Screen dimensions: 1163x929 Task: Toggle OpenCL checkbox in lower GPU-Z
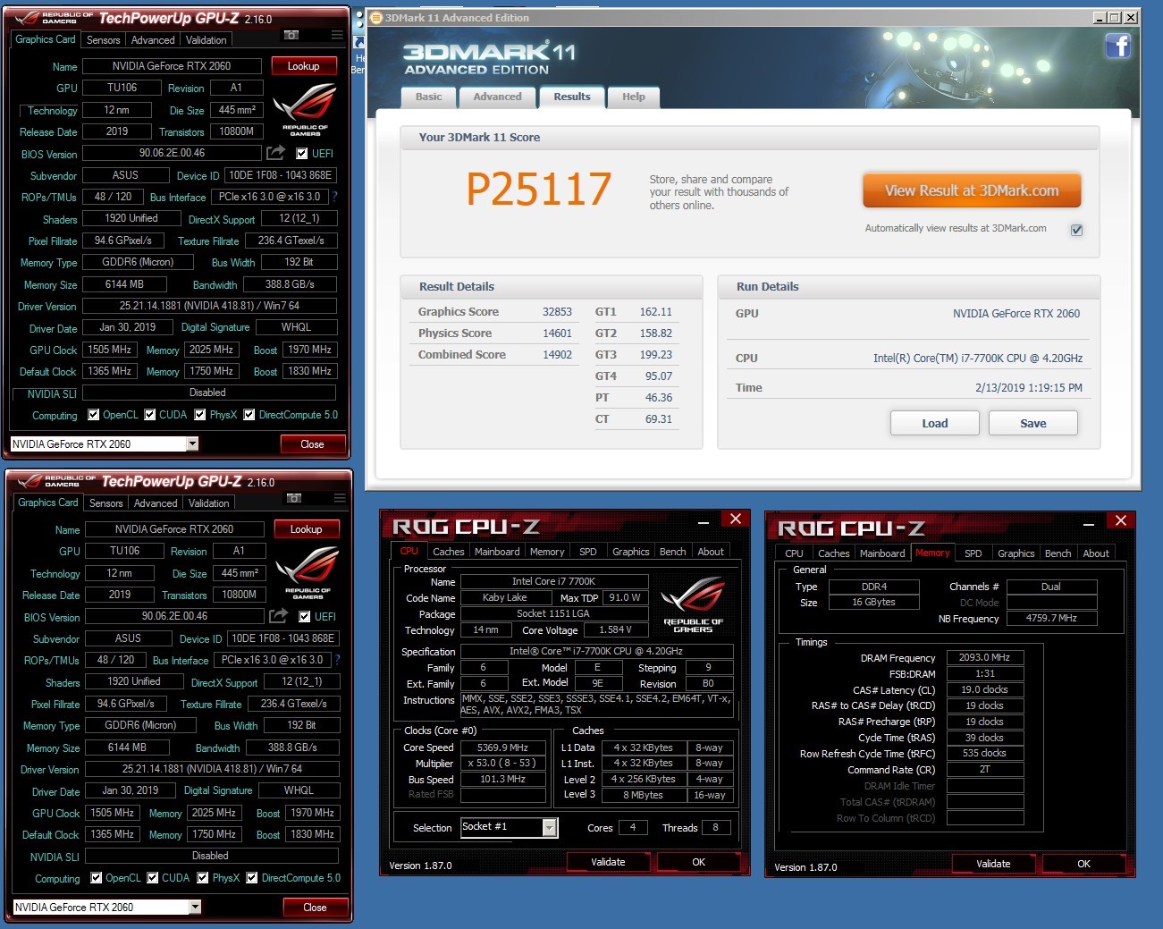(97, 878)
